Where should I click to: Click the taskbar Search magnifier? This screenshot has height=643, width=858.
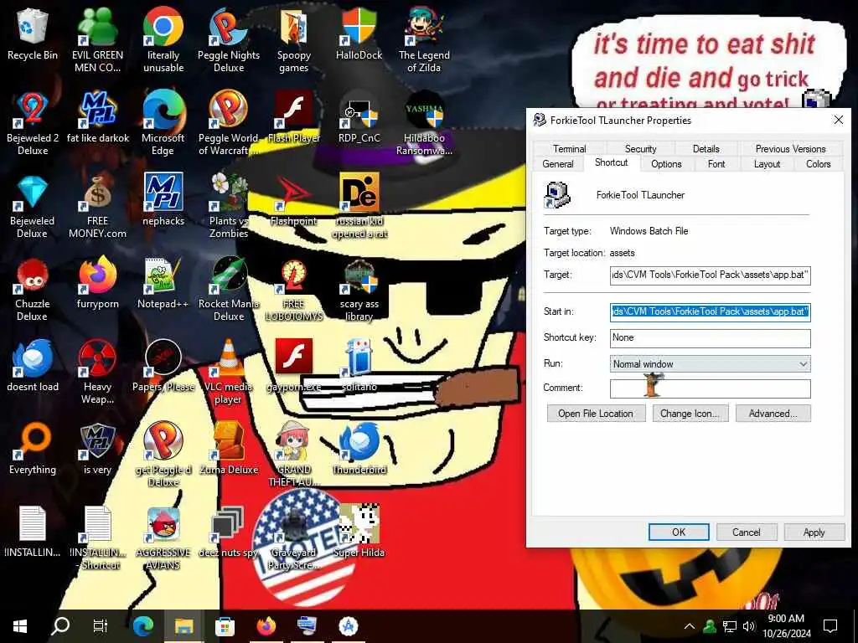tap(60, 626)
